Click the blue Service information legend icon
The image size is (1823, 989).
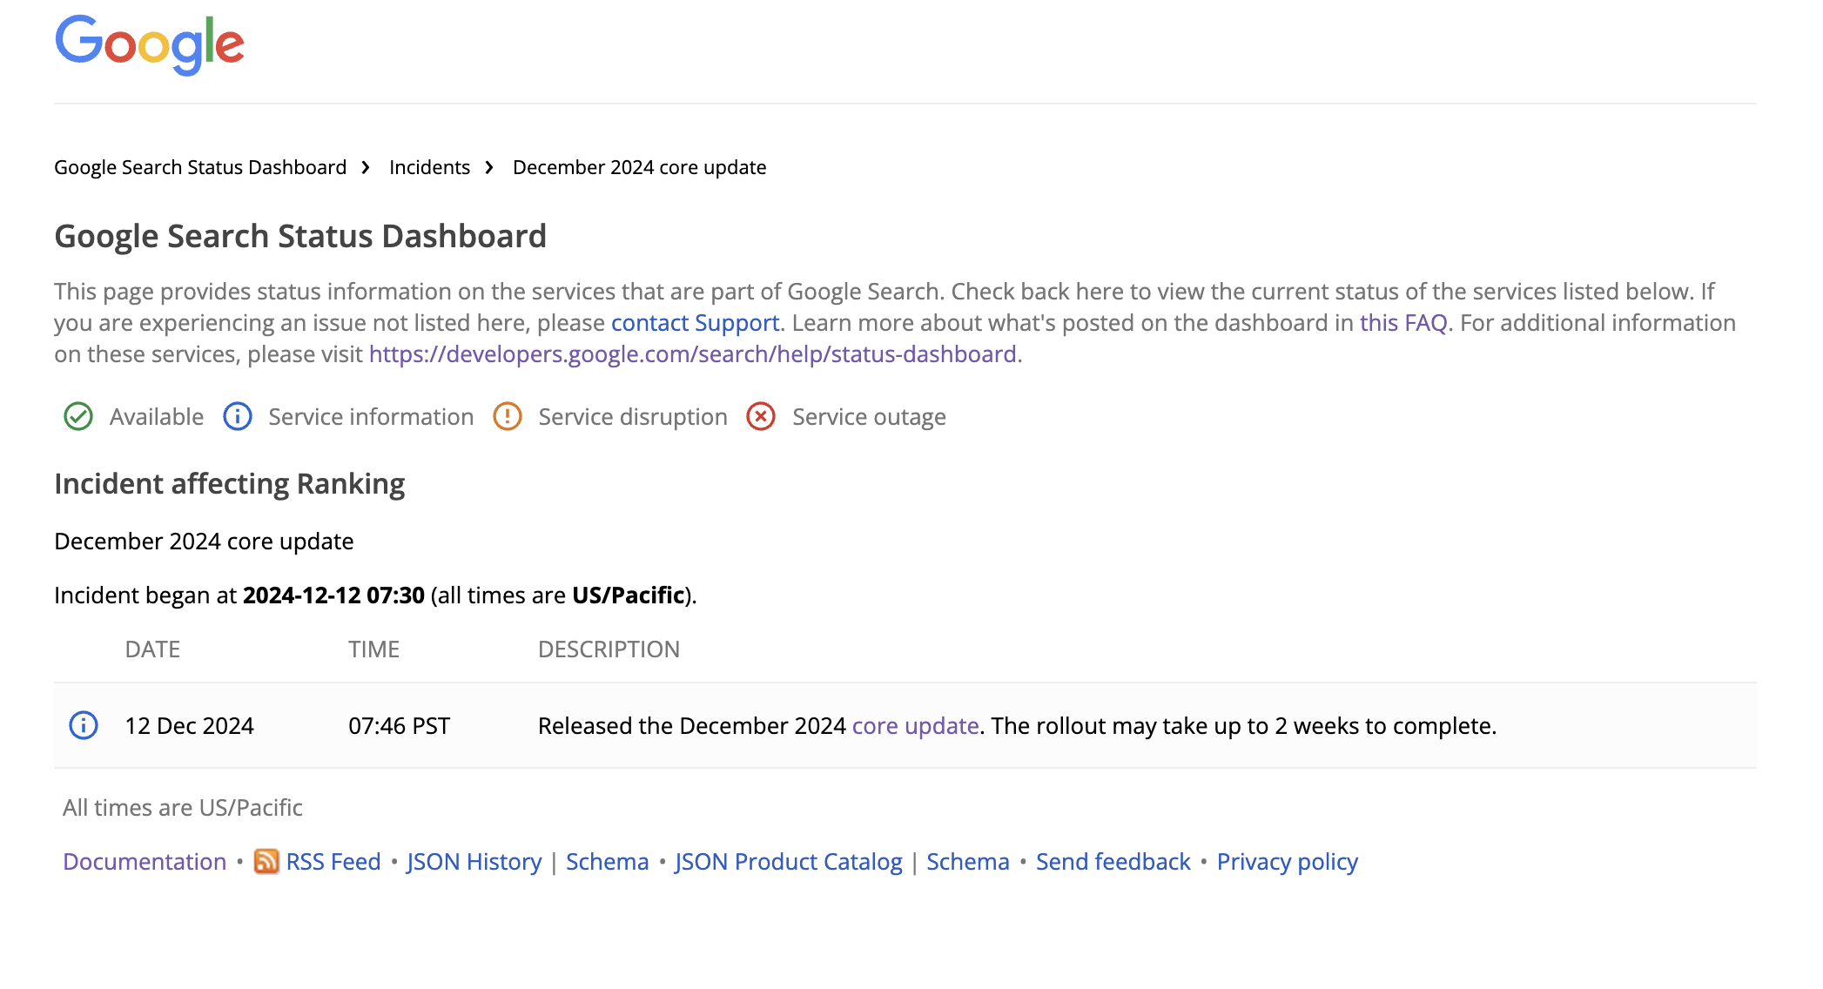[238, 417]
